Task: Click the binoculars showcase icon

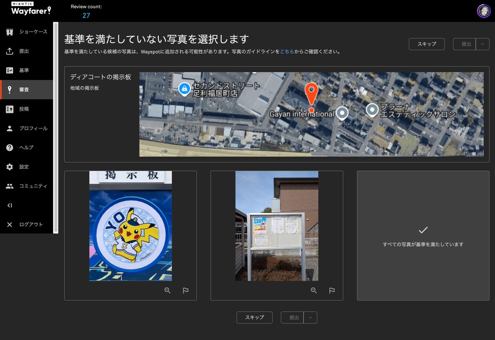Action: click(x=10, y=32)
